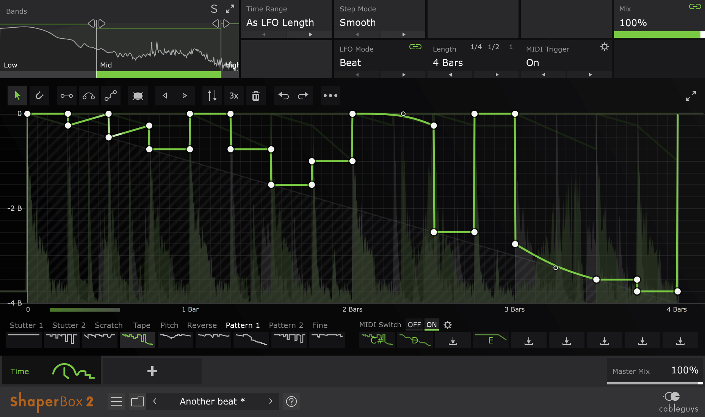Click the undo arrow icon
The image size is (705, 417).
(x=284, y=96)
